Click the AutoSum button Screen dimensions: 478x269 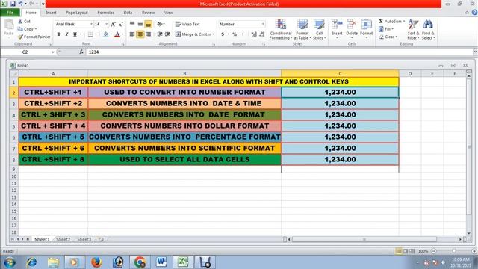click(x=391, y=22)
